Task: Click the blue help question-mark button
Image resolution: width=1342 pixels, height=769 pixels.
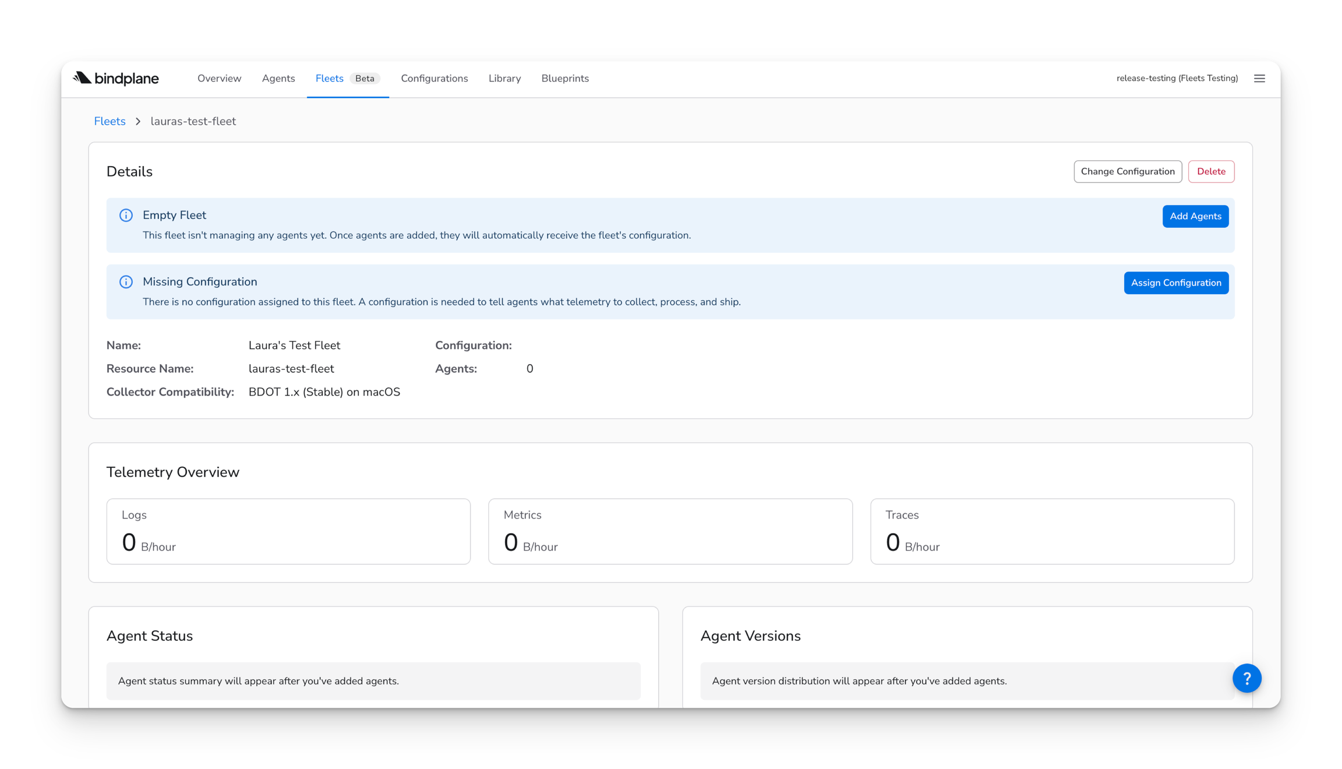Action: pos(1246,678)
